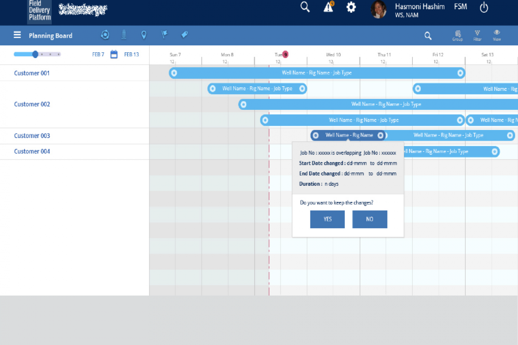518x345 pixels.
Task: Open the calendar date picker
Action: tap(114, 54)
